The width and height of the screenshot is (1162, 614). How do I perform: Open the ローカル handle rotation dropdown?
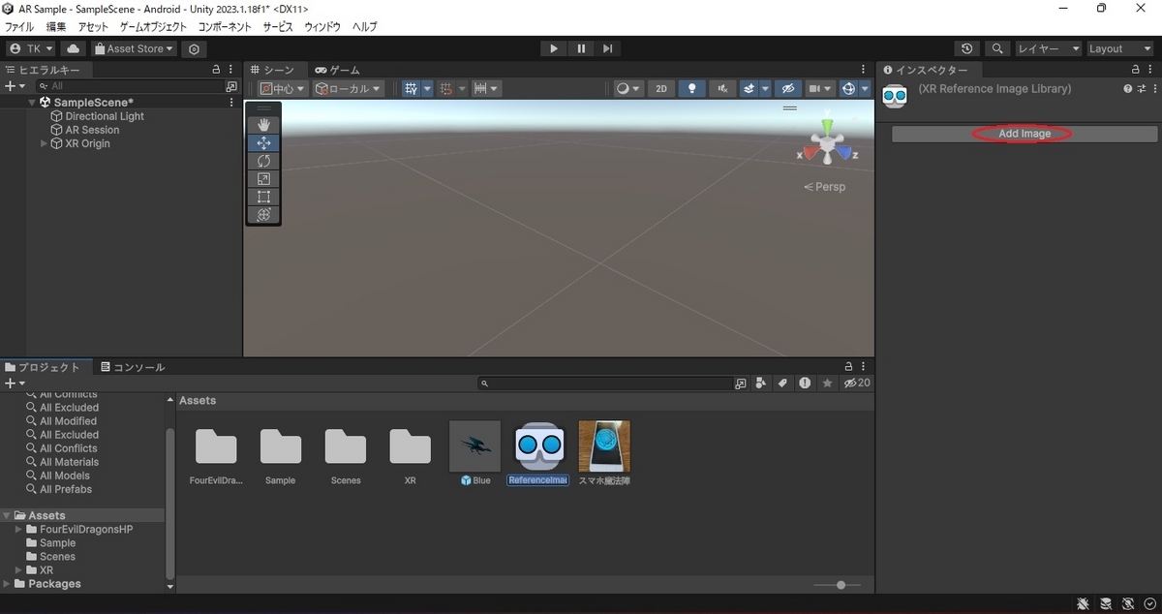[348, 88]
